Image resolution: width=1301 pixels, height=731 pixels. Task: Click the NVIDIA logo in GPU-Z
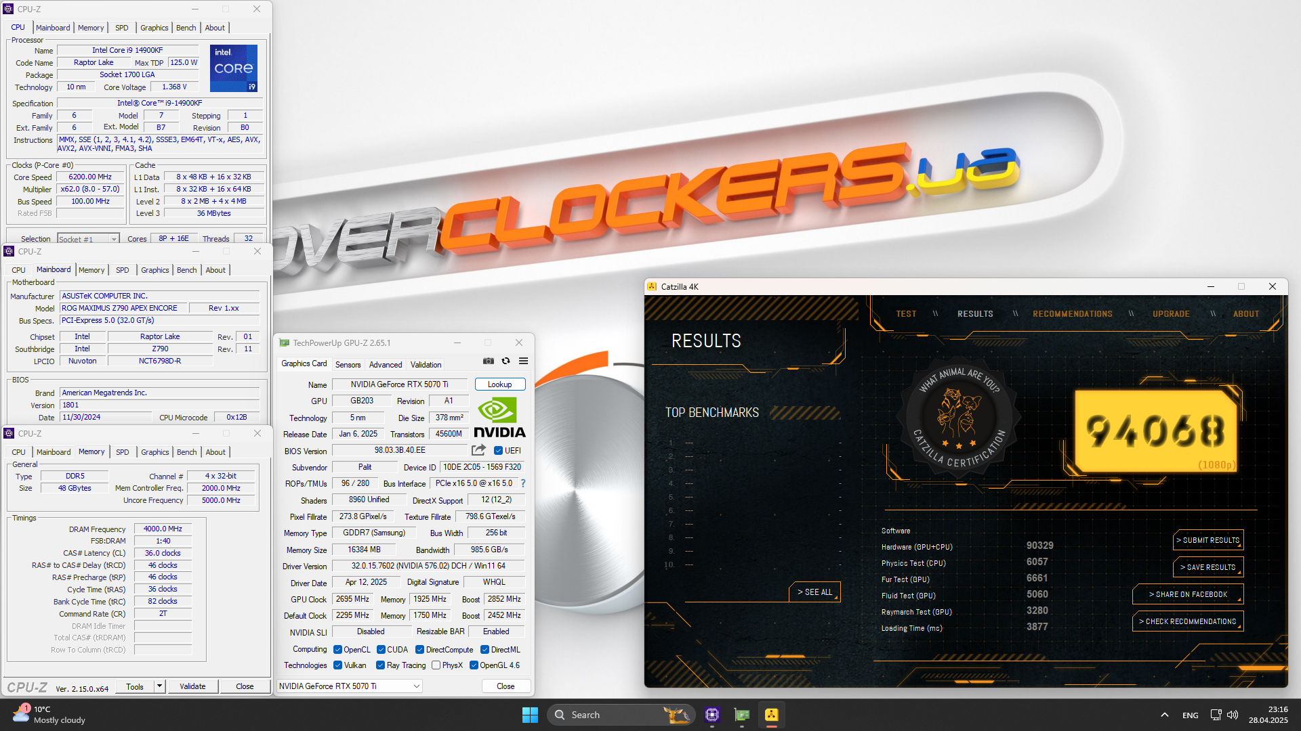coord(499,417)
